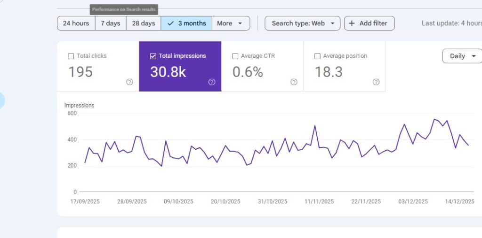Click the plus icon in Add filter
Viewport: 482px width, 238px height.
coord(352,23)
